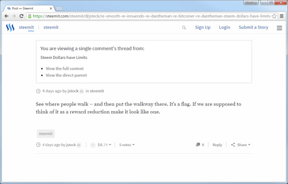Click the steemit tag chip
The image size is (288, 184).
(46, 134)
